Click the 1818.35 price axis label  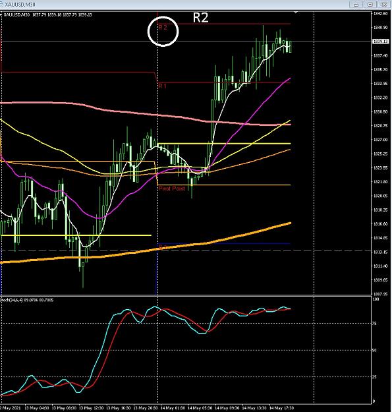[380, 210]
